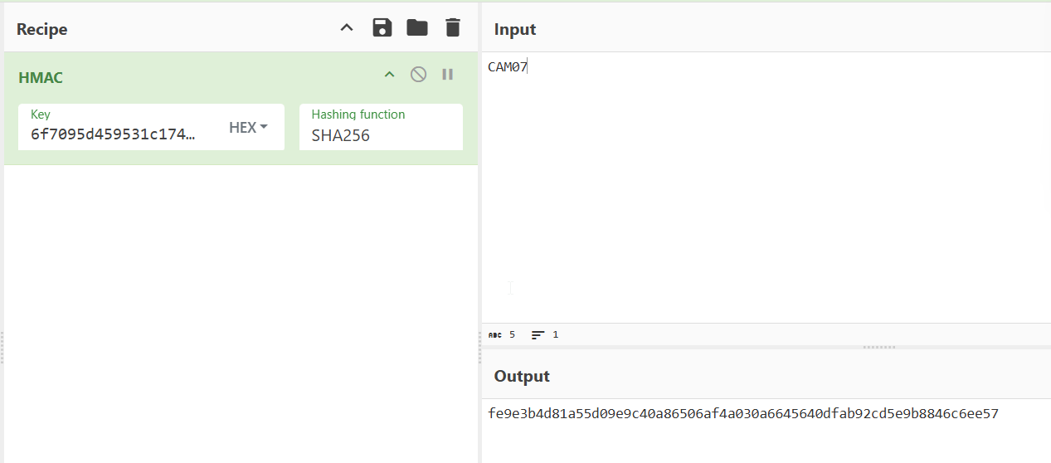Click the character count icon in status bar
This screenshot has width=1051, height=463.
[x=494, y=335]
